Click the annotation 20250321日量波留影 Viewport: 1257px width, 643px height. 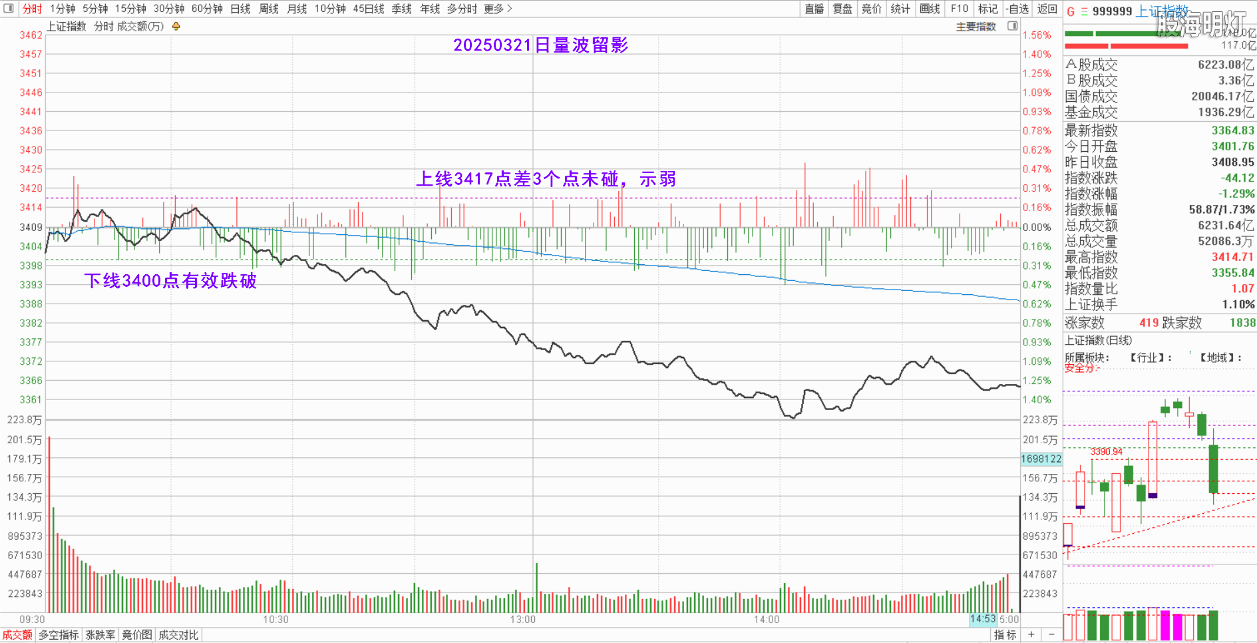[541, 45]
